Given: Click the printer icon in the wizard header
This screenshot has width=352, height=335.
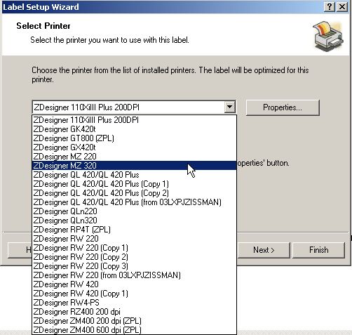Looking at the screenshot, I should [328, 36].
